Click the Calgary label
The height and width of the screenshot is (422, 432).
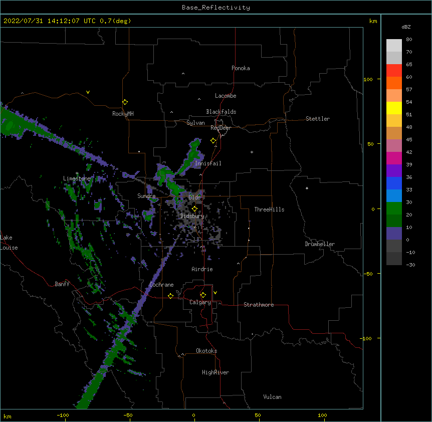[x=200, y=302]
